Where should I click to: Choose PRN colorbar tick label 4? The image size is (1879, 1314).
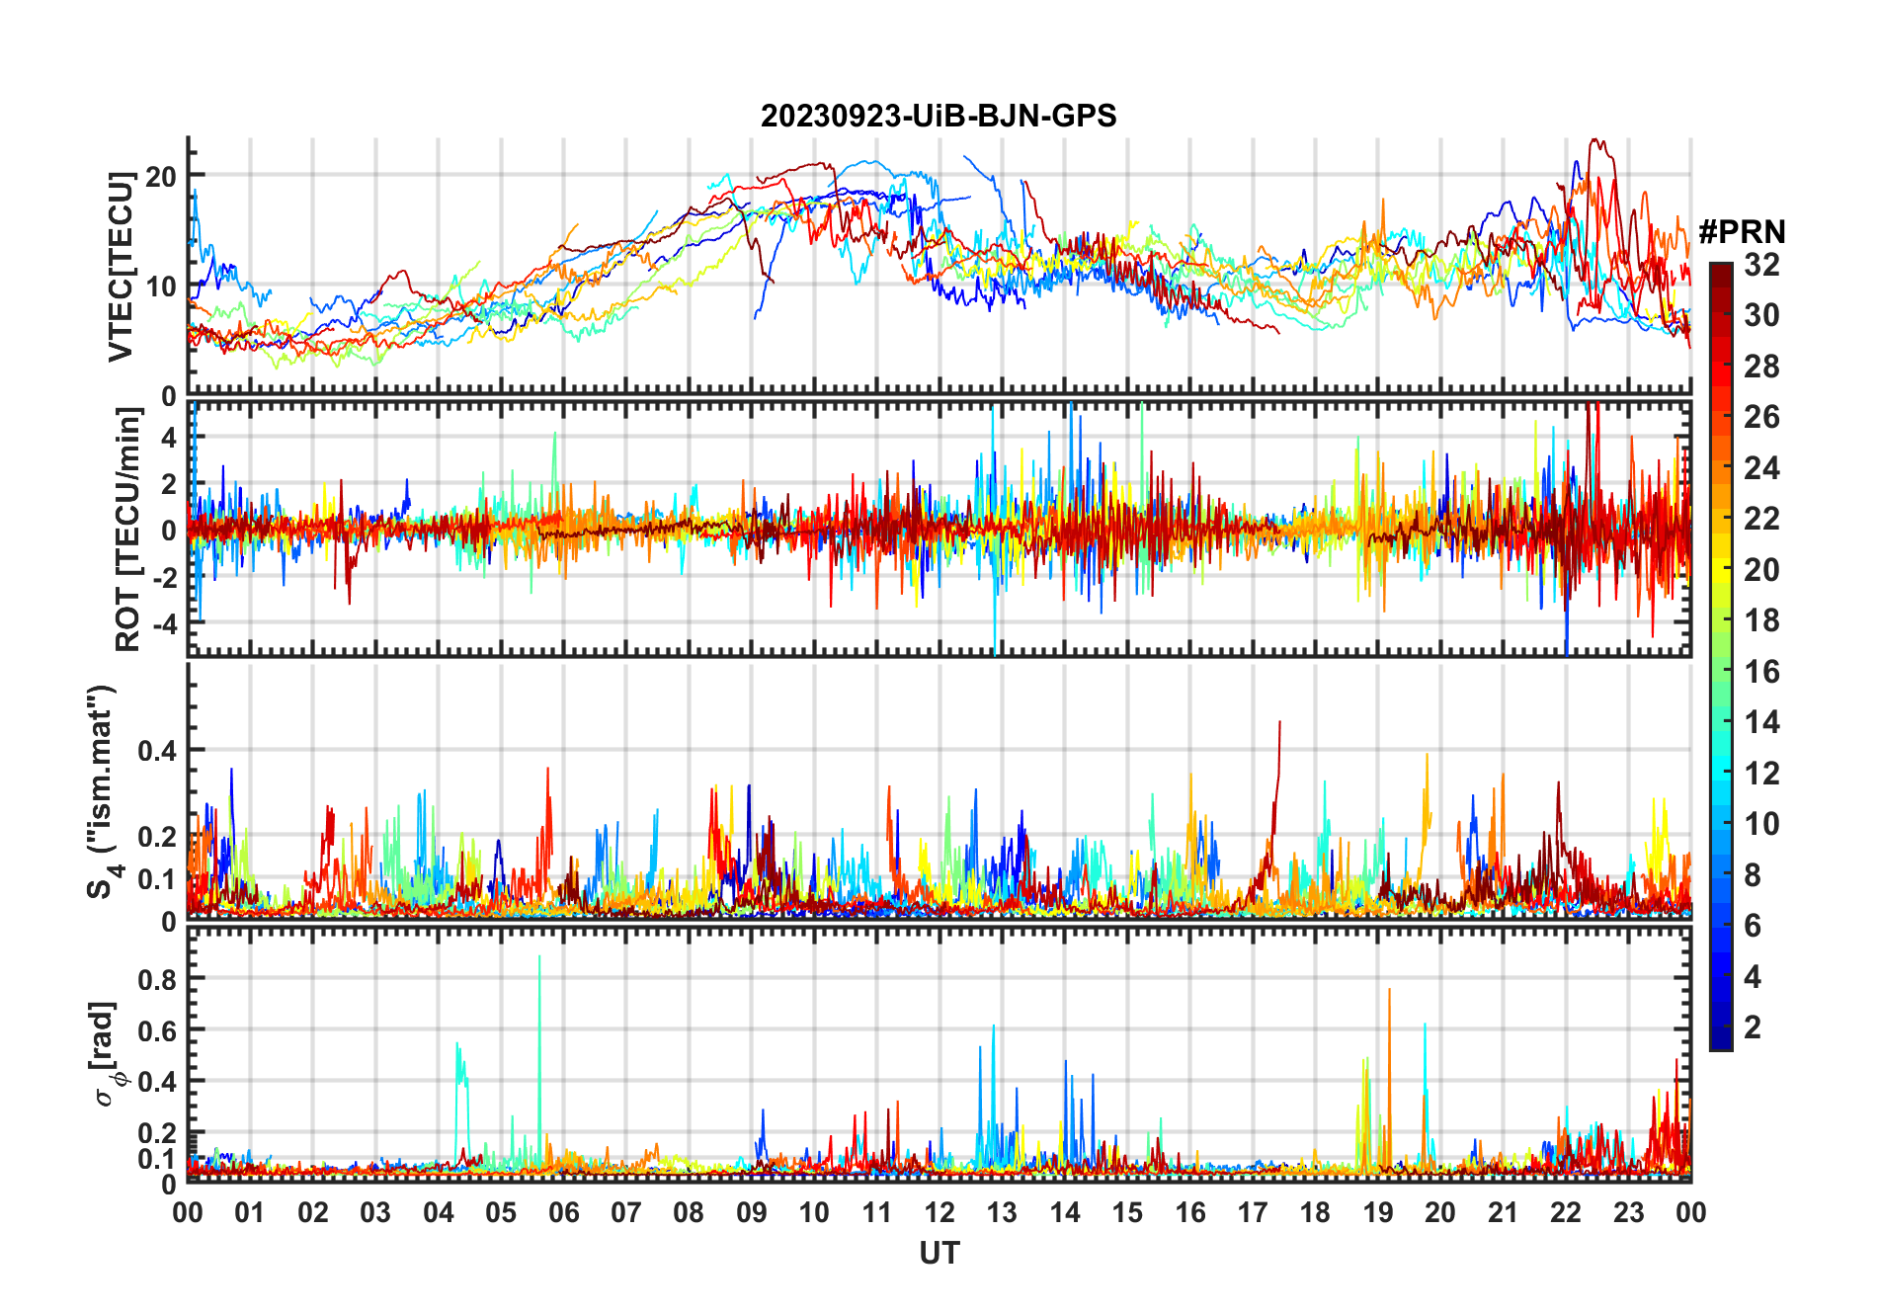1753,977
